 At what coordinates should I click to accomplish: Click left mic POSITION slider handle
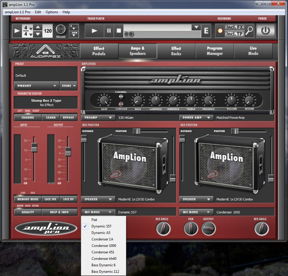coord(136,131)
